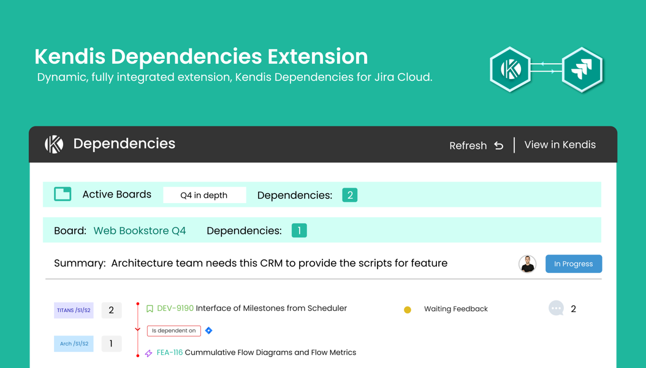Click the Kendis logo in Dependencies header
This screenshot has height=368, width=646.
click(54, 144)
